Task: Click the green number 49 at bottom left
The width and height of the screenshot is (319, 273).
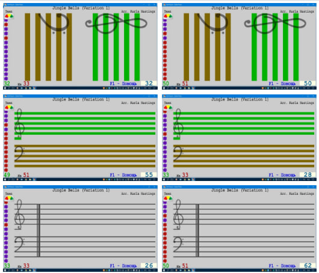Action: (x=7, y=175)
